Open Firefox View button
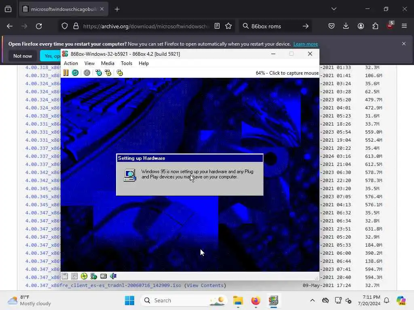This screenshot has height=310, width=414. tap(8, 9)
